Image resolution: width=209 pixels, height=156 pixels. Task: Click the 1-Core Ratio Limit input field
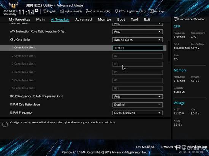[138, 48]
